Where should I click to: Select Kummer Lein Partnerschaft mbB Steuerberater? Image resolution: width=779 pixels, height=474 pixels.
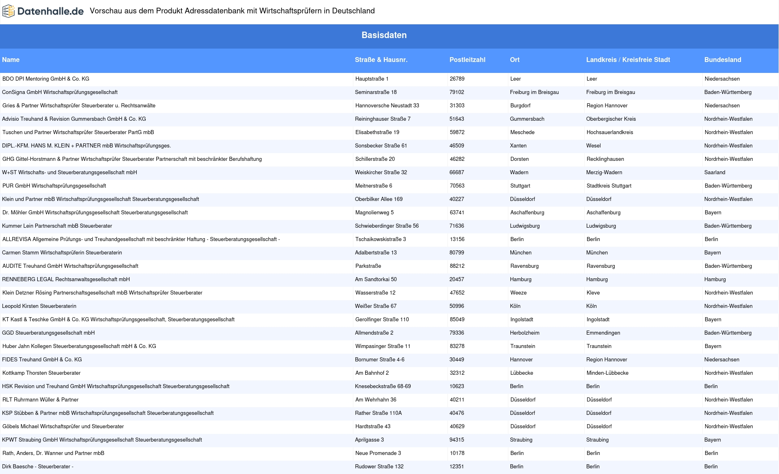click(x=57, y=226)
